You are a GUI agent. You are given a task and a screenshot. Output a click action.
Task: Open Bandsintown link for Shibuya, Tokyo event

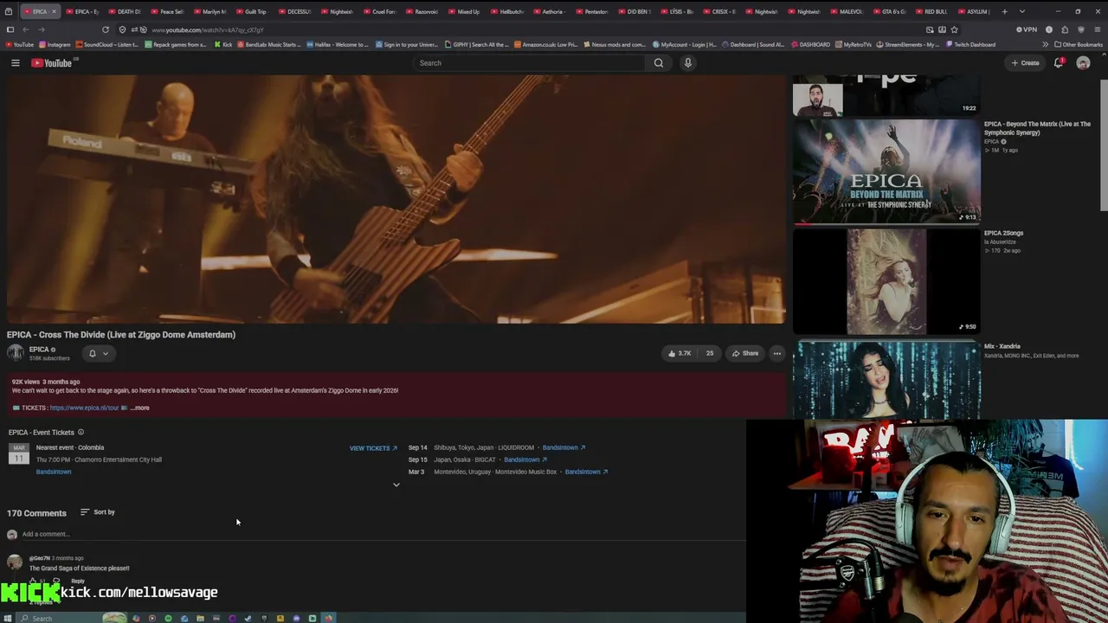pos(564,448)
